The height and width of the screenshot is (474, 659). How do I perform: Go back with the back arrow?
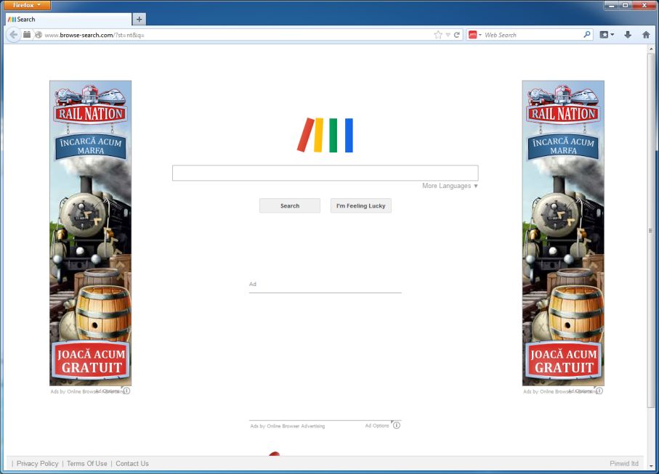pyautogui.click(x=14, y=35)
